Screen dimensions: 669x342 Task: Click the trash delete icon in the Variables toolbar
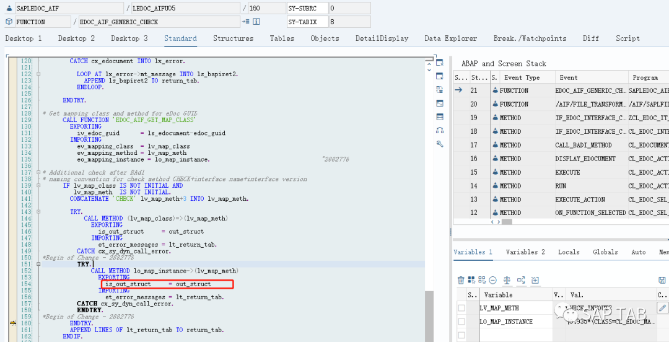point(461,280)
